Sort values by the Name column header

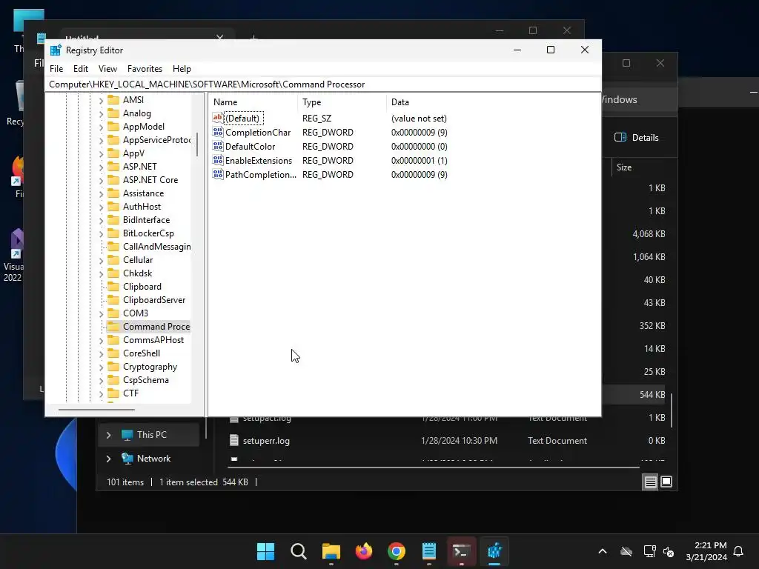pyautogui.click(x=253, y=102)
